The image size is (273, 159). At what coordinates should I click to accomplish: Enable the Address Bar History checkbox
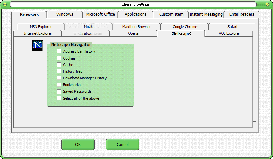pyautogui.click(x=59, y=51)
